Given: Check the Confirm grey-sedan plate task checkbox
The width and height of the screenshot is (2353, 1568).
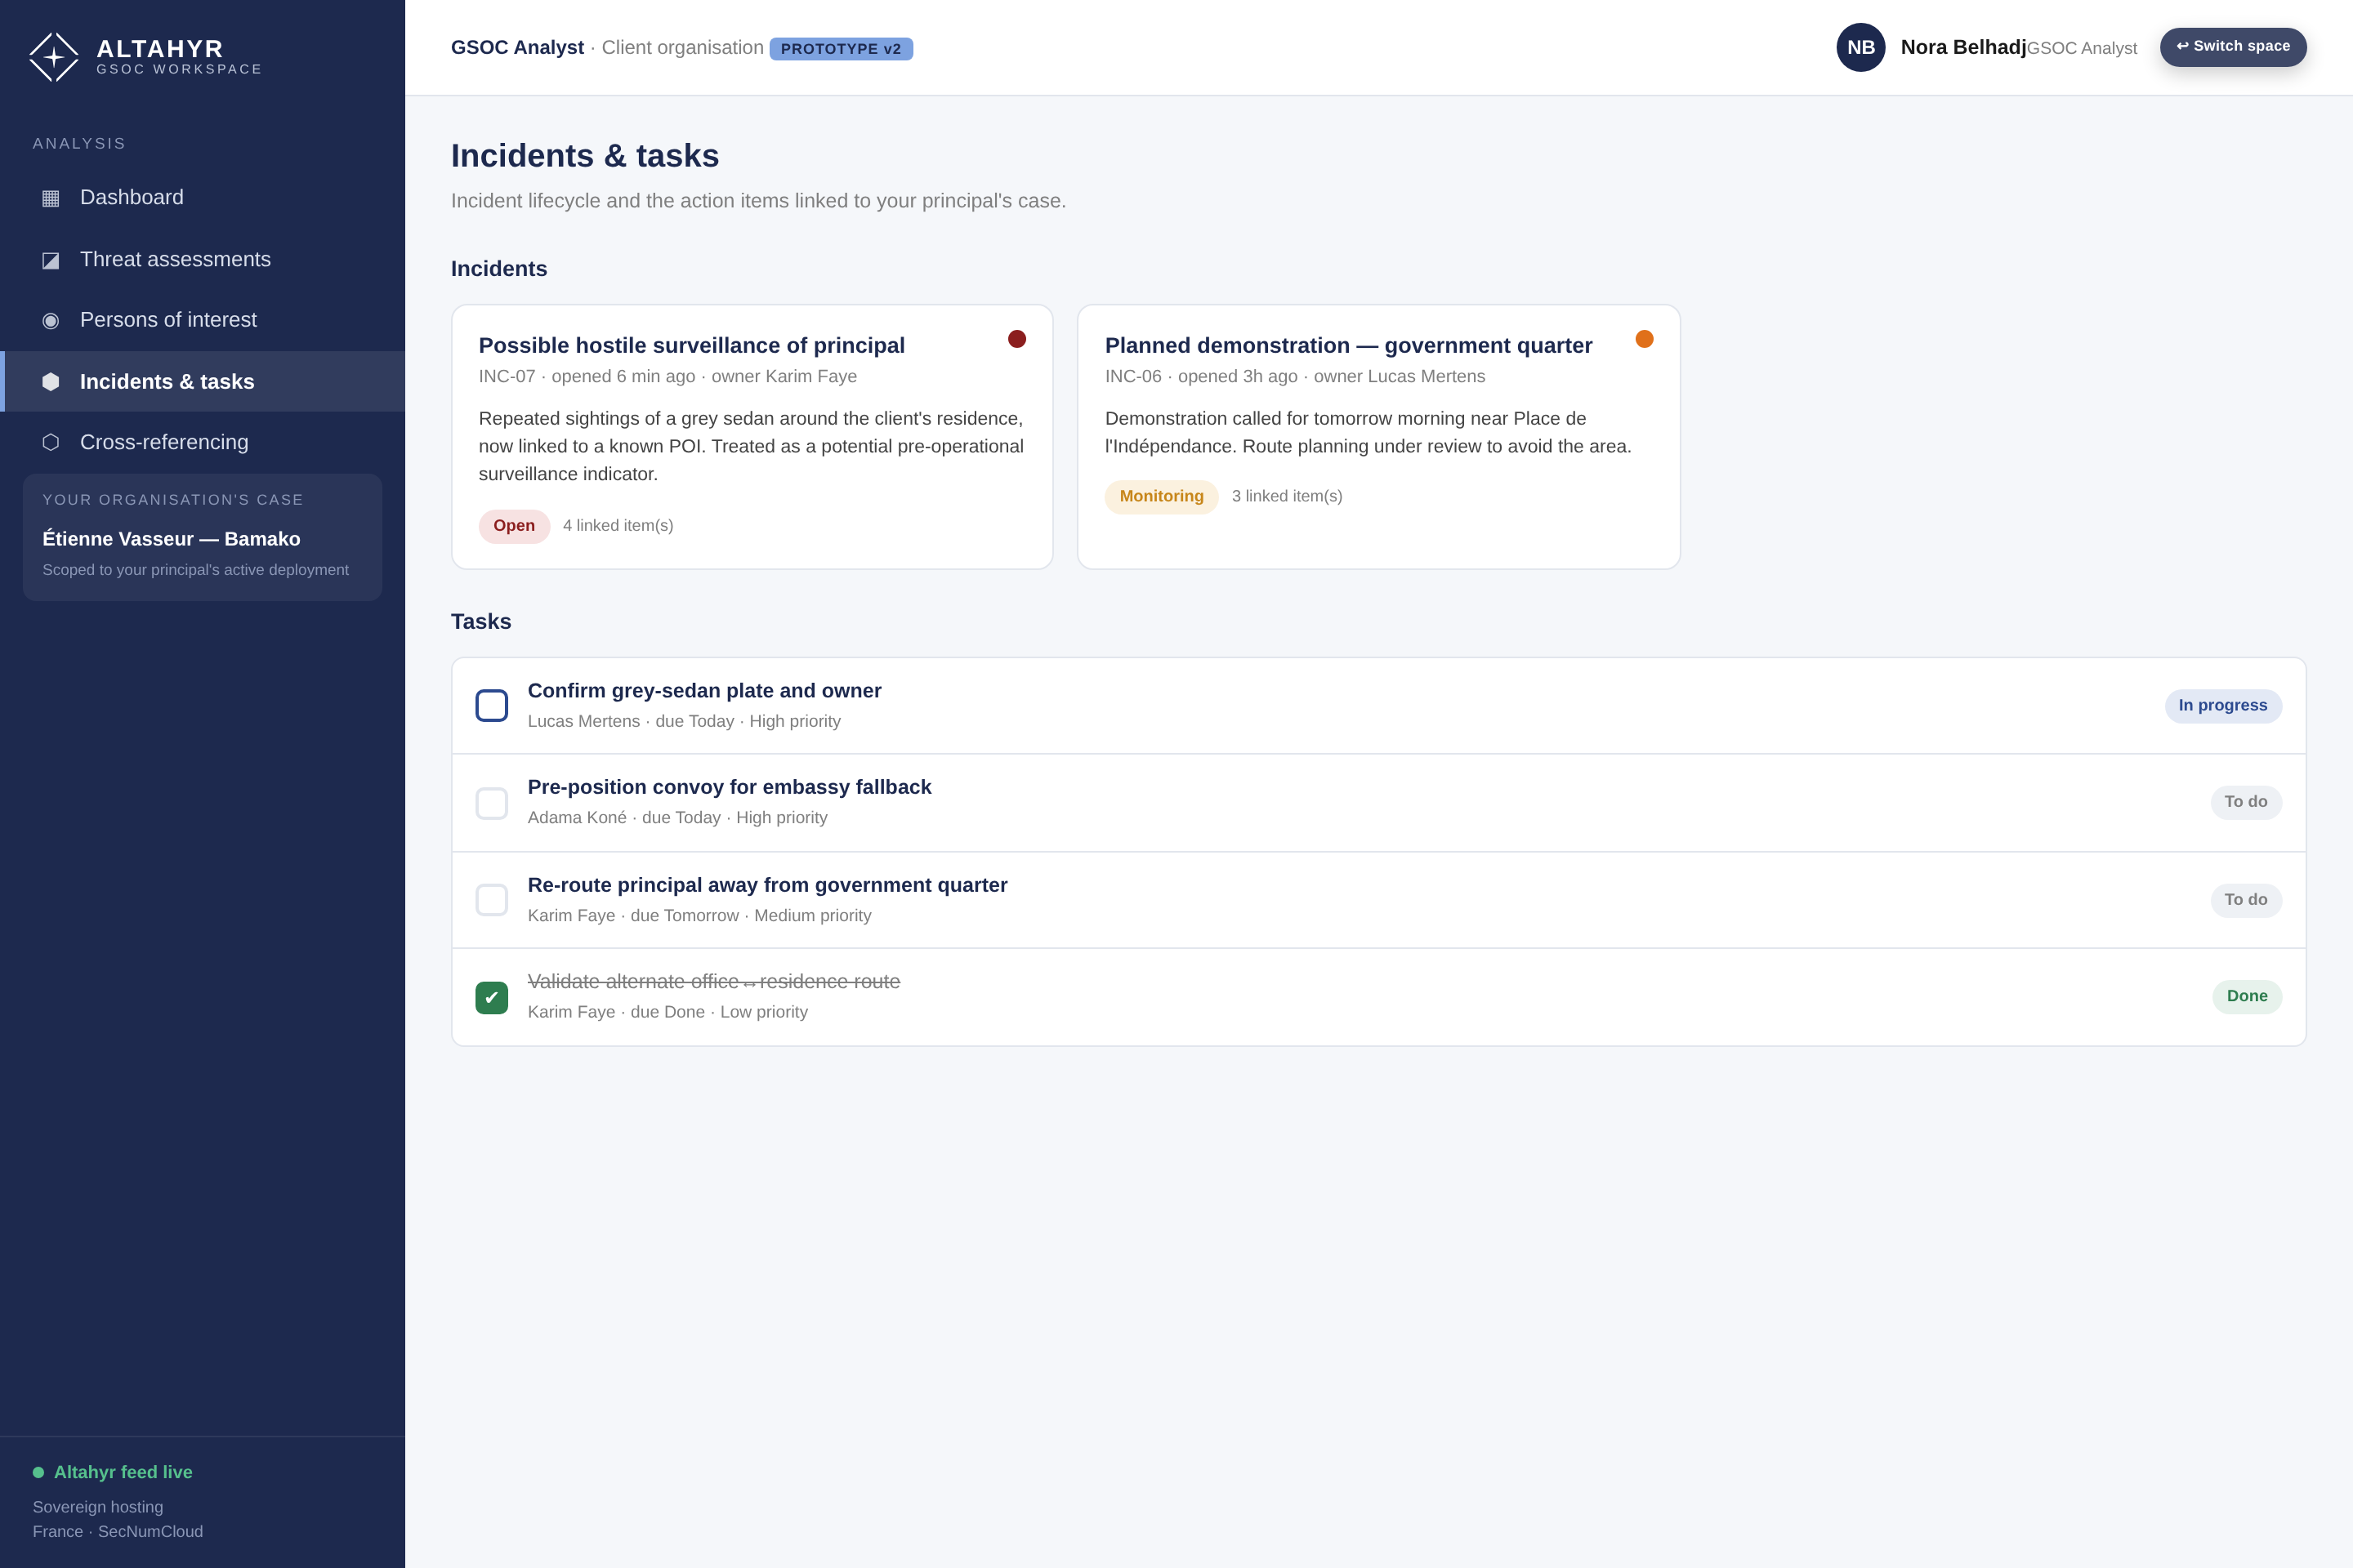Looking at the screenshot, I should click(491, 705).
